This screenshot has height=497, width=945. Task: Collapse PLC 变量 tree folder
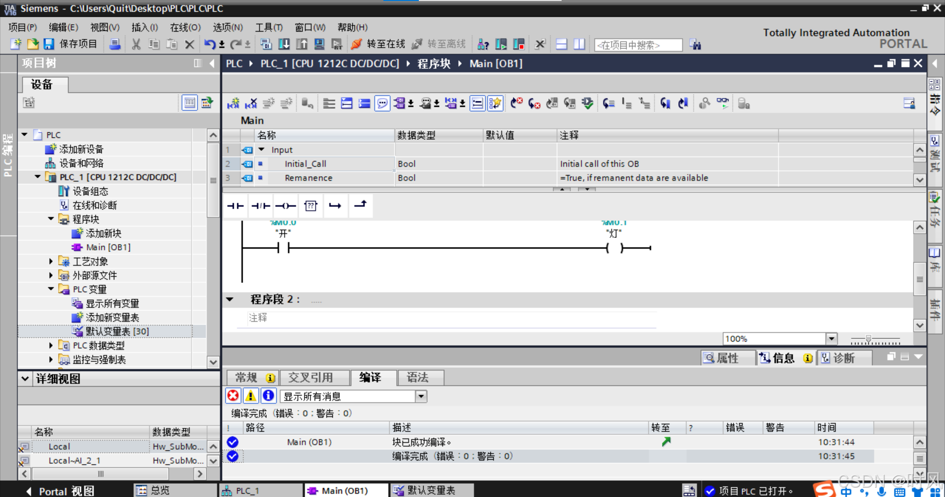coord(51,289)
